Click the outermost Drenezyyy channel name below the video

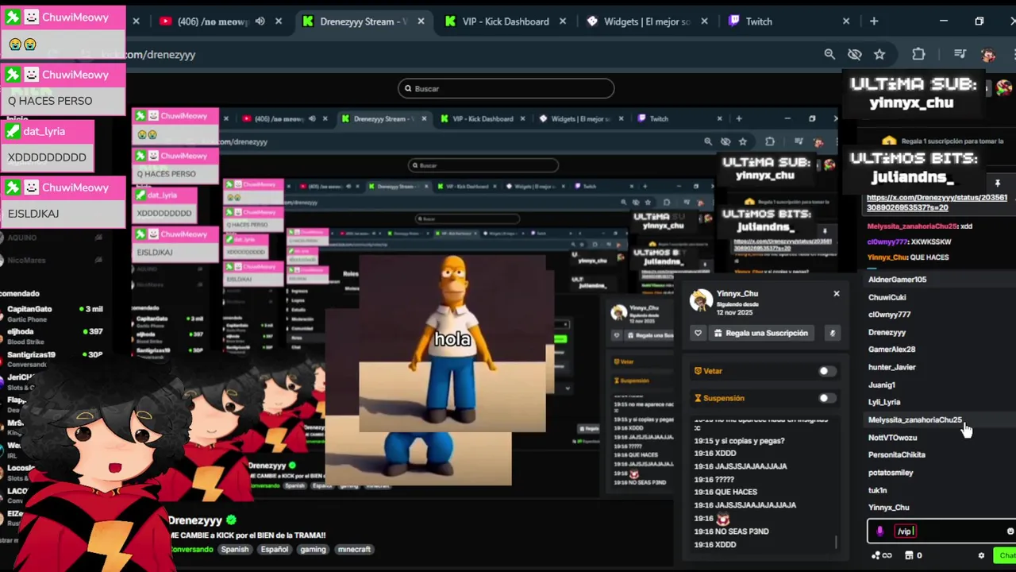[195, 520]
